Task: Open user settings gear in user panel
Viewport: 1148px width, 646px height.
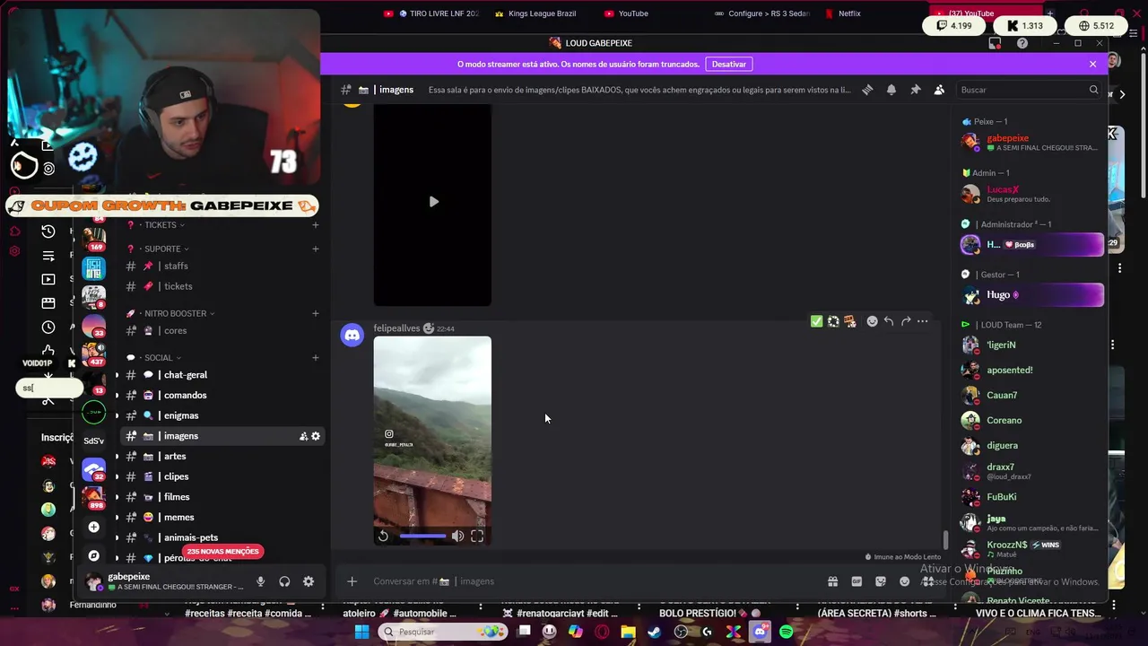Action: 309,581
